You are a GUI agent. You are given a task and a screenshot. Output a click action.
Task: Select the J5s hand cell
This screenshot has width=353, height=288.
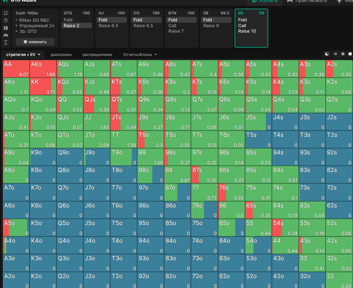[x=258, y=122]
